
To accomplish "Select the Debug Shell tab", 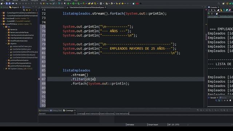I will point(56,111).
